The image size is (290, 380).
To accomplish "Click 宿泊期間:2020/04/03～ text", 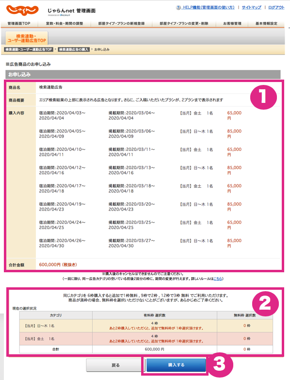I will tap(62, 113).
